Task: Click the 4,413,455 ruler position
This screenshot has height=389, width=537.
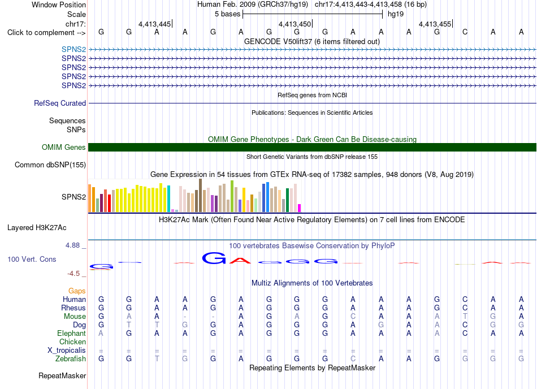Action: pos(435,24)
